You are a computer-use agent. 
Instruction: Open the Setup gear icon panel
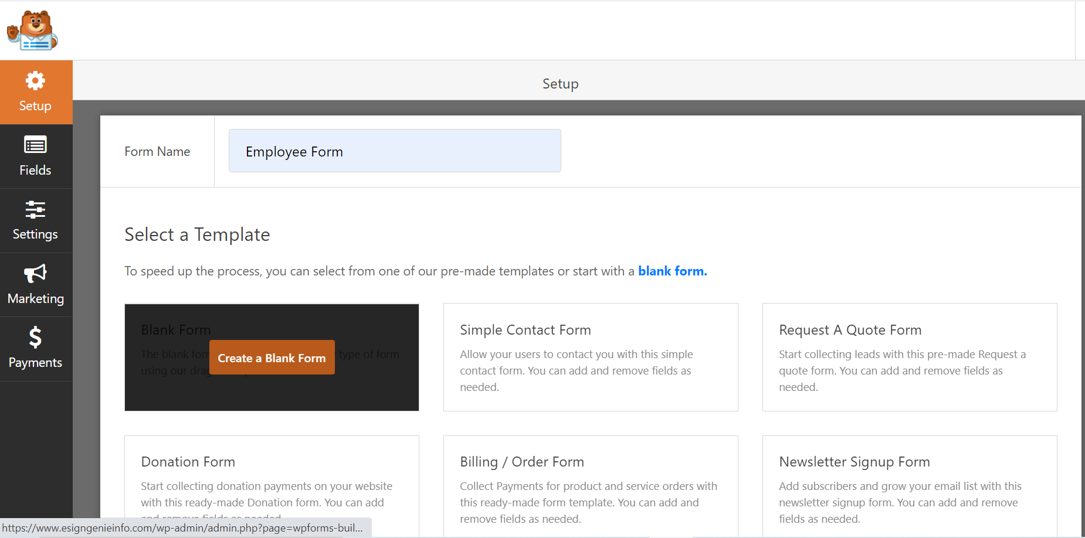pos(35,81)
